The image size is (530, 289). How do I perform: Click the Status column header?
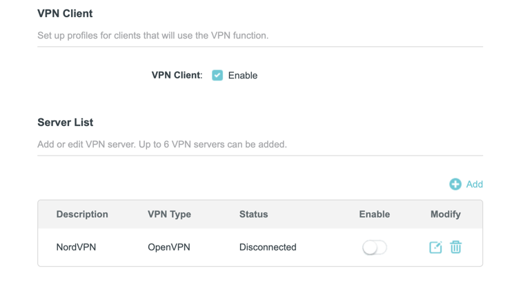point(253,214)
